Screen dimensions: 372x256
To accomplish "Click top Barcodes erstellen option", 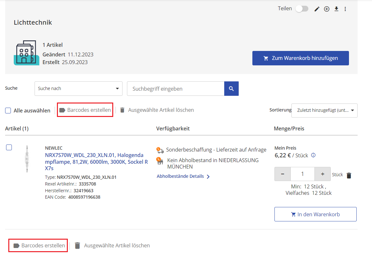I will click(85, 110).
